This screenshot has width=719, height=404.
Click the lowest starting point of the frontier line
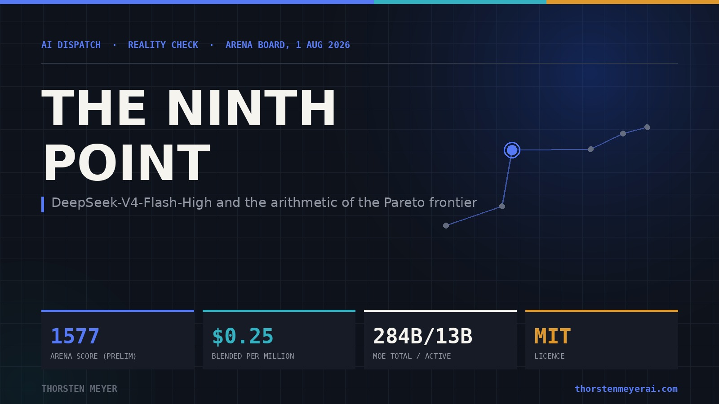(x=446, y=225)
